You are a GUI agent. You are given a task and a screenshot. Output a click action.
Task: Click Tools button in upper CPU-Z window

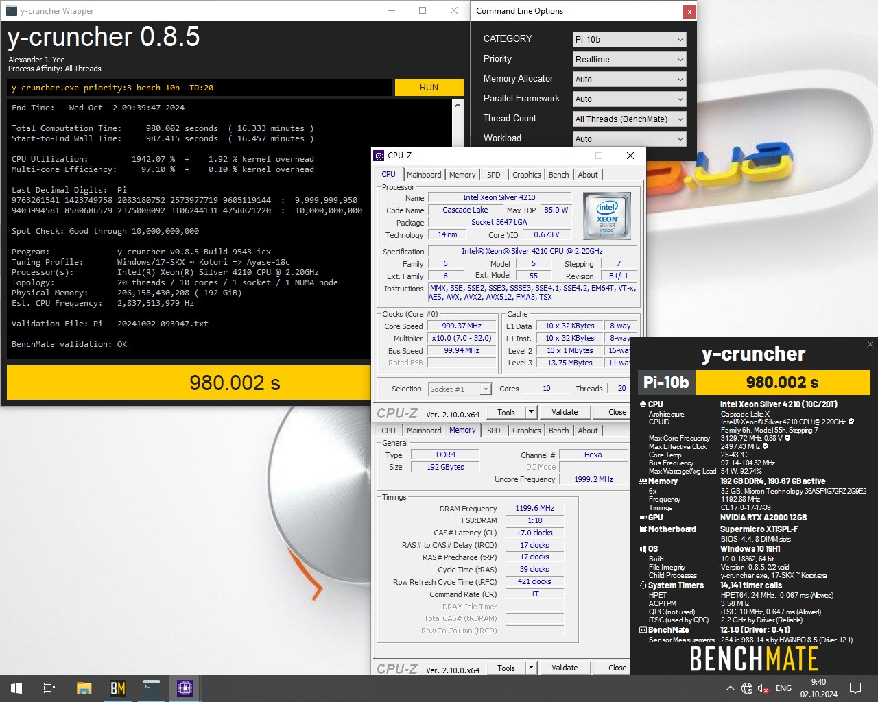point(506,412)
